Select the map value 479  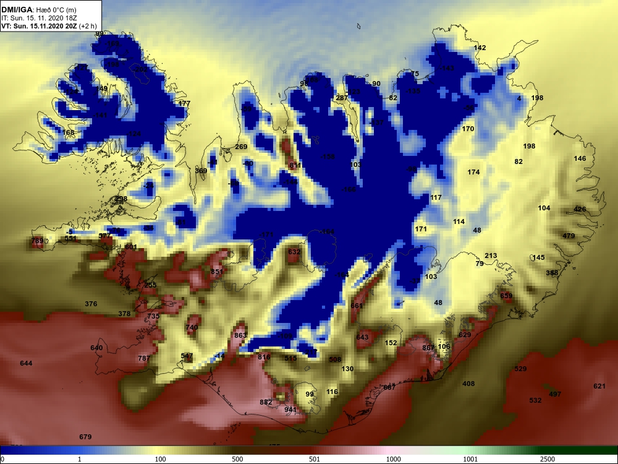pyautogui.click(x=569, y=236)
